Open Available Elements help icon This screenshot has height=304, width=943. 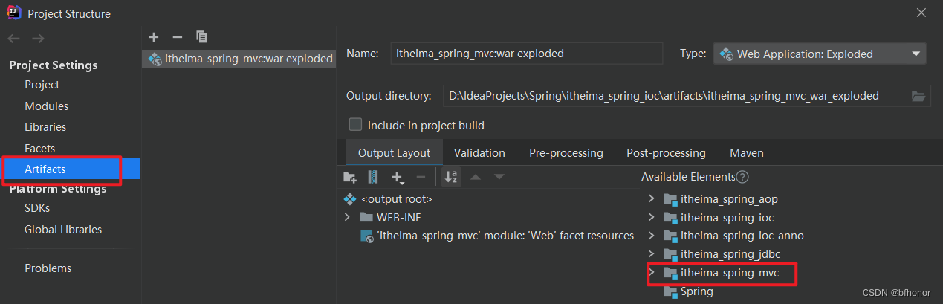coord(742,177)
